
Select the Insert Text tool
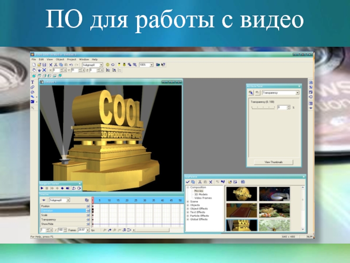32,82
